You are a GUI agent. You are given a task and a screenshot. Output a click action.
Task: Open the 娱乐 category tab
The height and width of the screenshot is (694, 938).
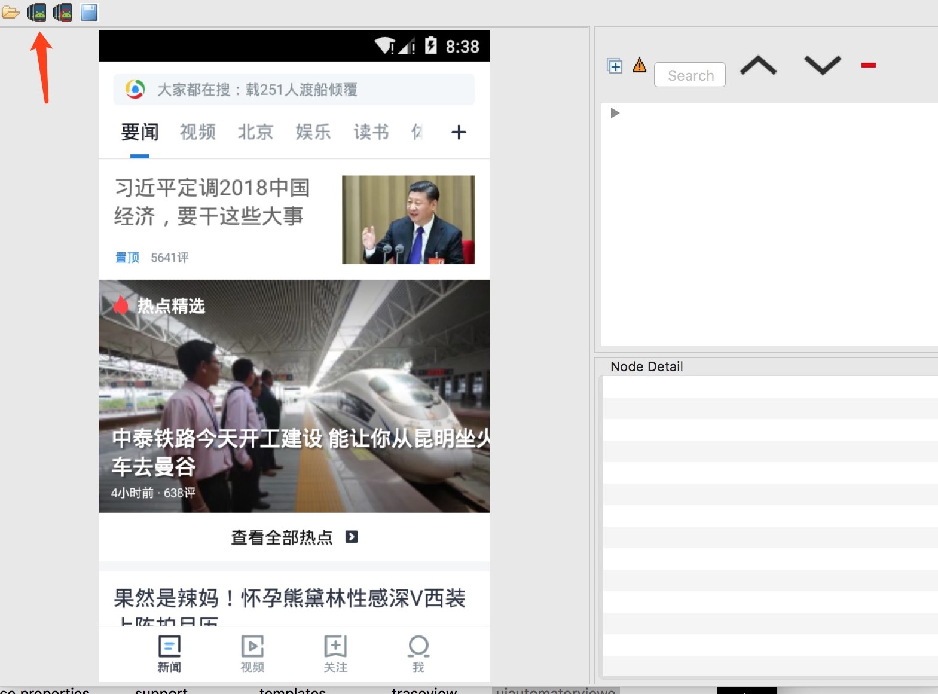click(313, 132)
